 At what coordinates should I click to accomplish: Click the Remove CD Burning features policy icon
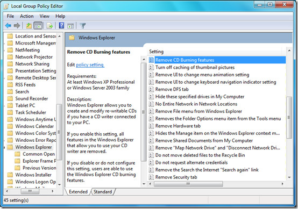coord(151,60)
